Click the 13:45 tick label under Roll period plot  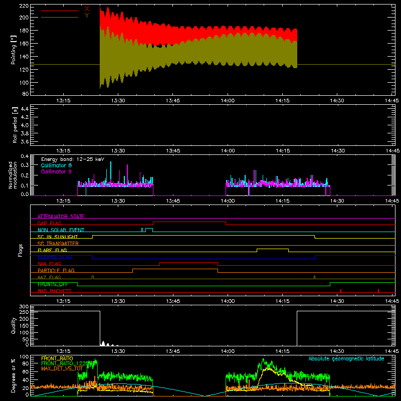tap(173, 151)
